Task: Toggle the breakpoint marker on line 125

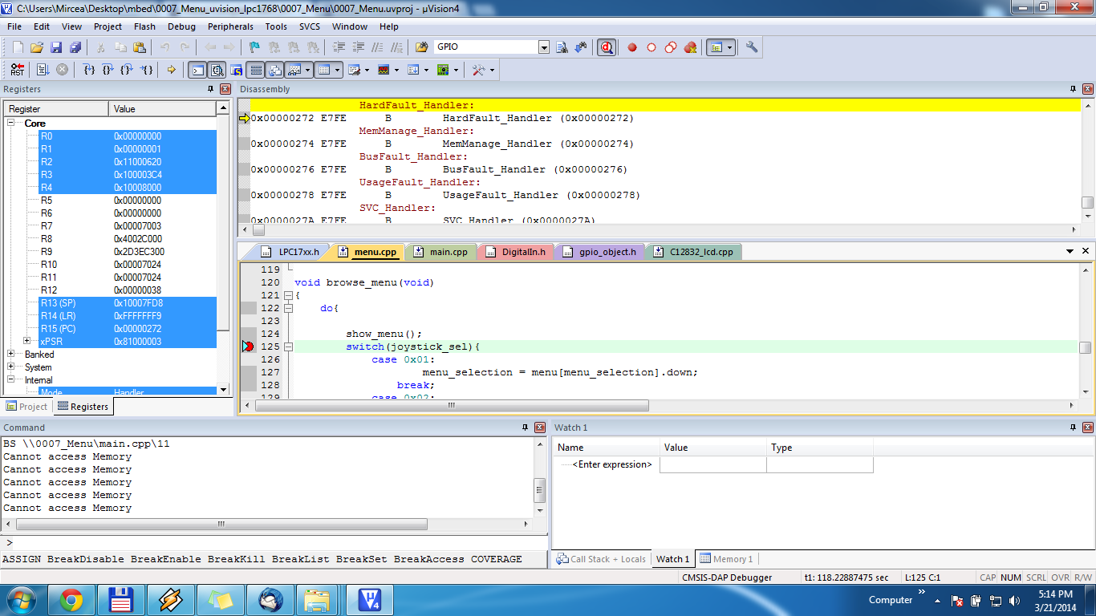Action: click(248, 346)
